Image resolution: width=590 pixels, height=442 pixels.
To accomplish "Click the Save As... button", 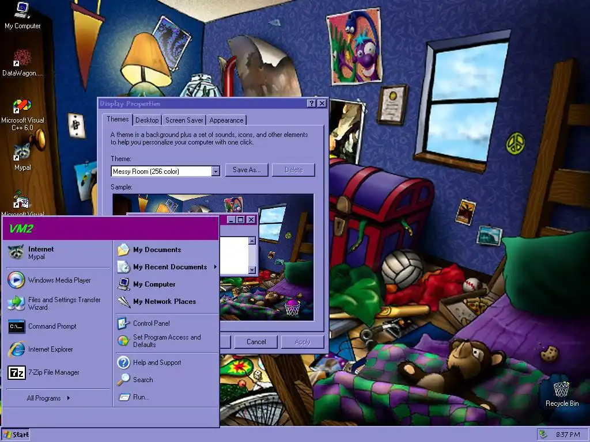I will [x=247, y=170].
